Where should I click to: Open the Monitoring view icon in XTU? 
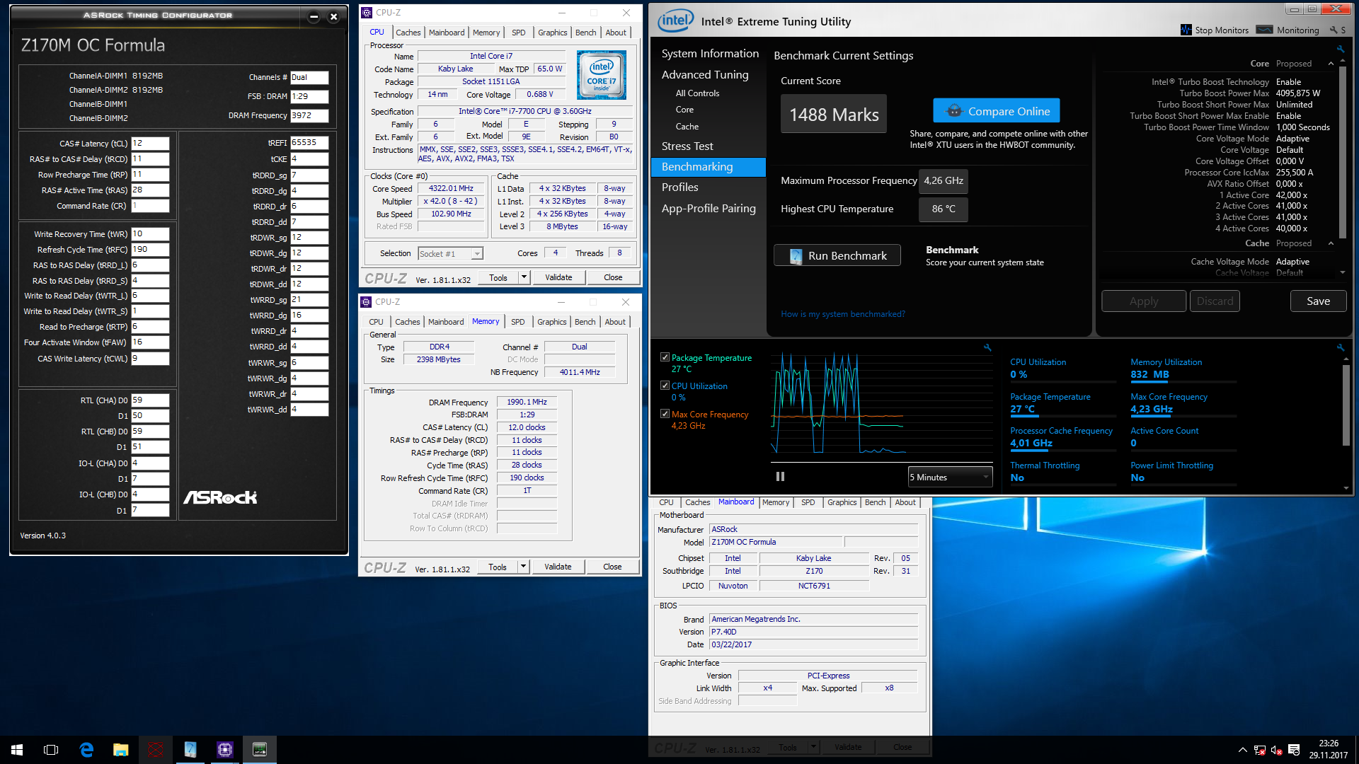tap(1265, 30)
